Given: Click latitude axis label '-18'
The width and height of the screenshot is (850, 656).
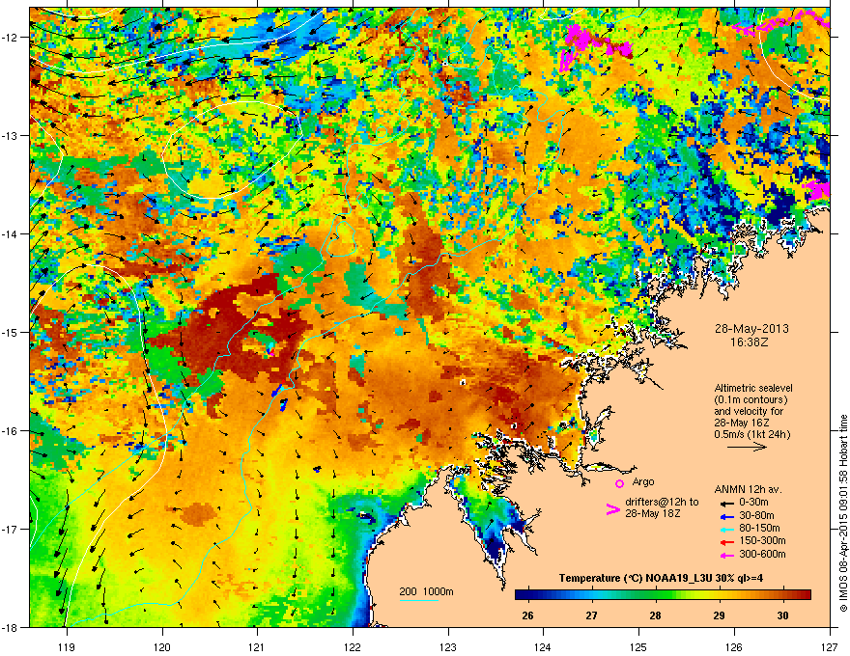Looking at the screenshot, I should click(11, 627).
